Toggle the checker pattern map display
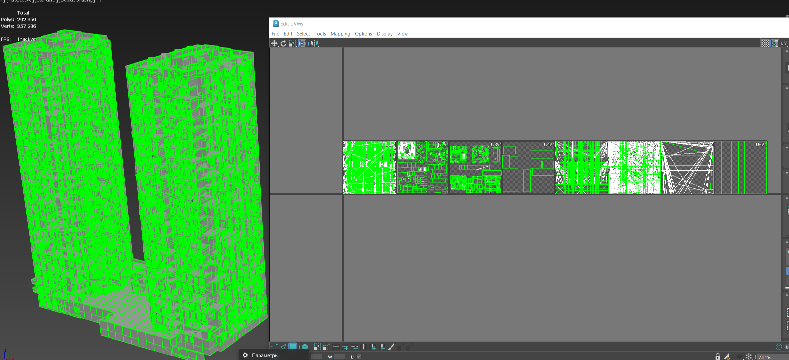 tap(775, 43)
